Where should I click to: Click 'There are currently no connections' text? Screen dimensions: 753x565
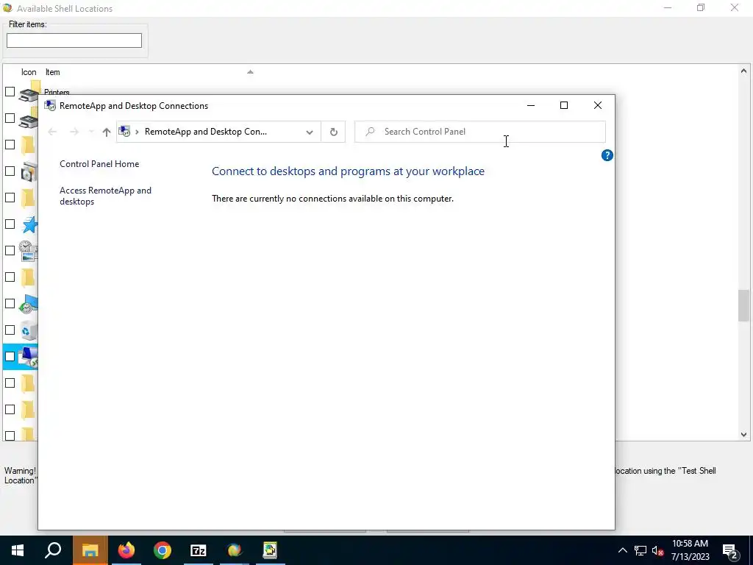point(332,199)
